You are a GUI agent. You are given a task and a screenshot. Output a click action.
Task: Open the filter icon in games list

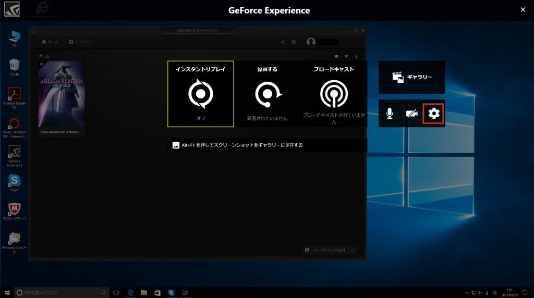[x=346, y=56]
